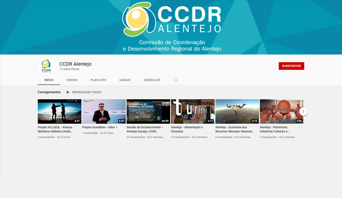Open the Carregamentos section heading
The height and width of the screenshot is (198, 342).
click(49, 92)
